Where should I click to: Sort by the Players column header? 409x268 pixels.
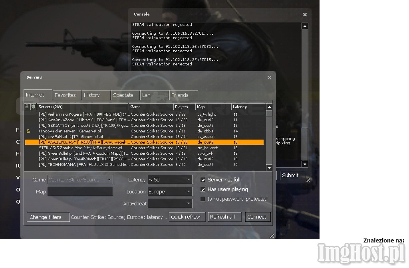(x=185, y=106)
